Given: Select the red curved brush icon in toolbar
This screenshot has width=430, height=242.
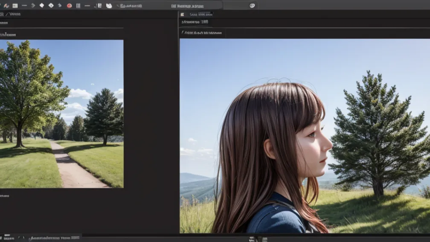Looking at the screenshot, I should (6, 6).
